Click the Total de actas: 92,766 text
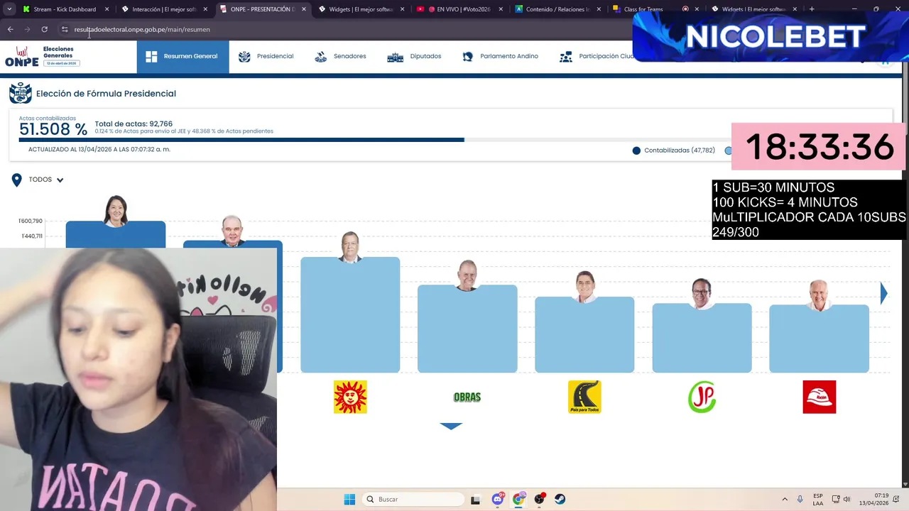Viewport: 909px width, 511px height. (x=134, y=123)
